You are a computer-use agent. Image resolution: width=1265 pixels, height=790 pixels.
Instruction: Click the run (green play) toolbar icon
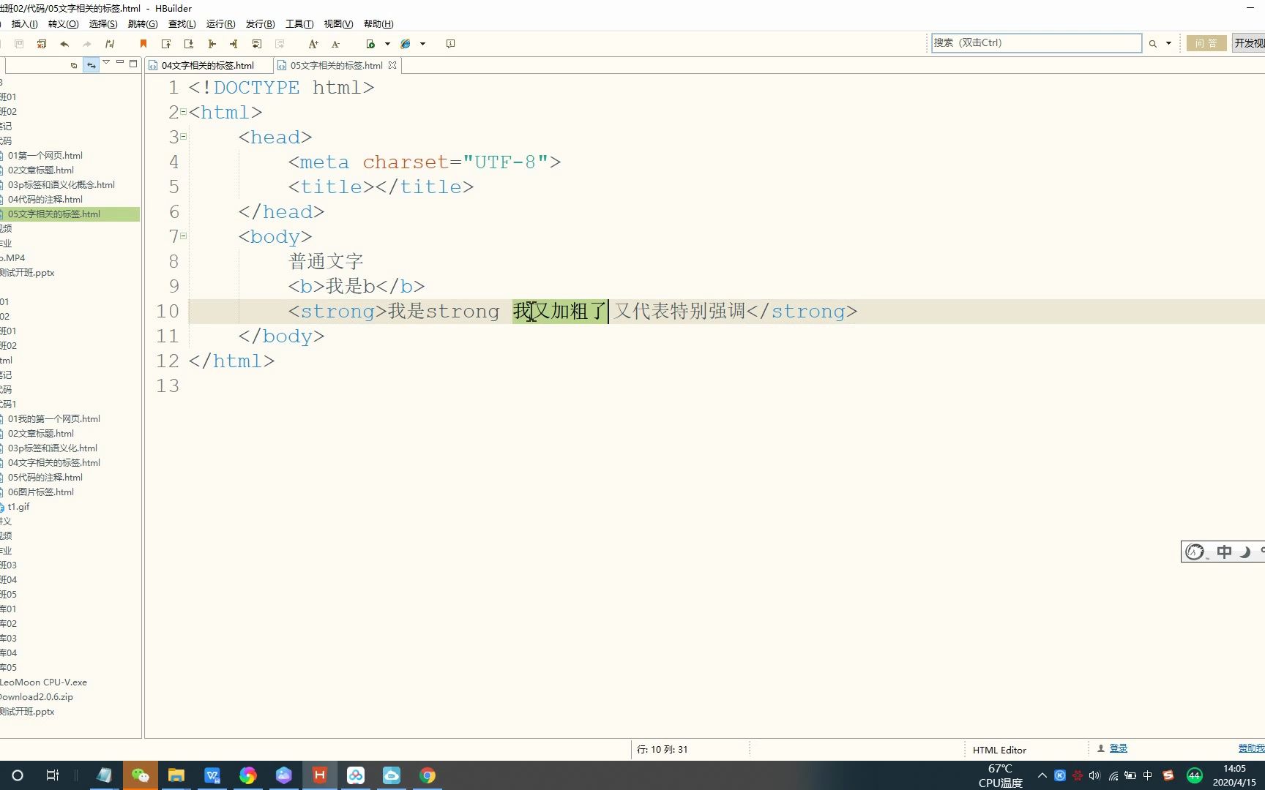coord(370,44)
